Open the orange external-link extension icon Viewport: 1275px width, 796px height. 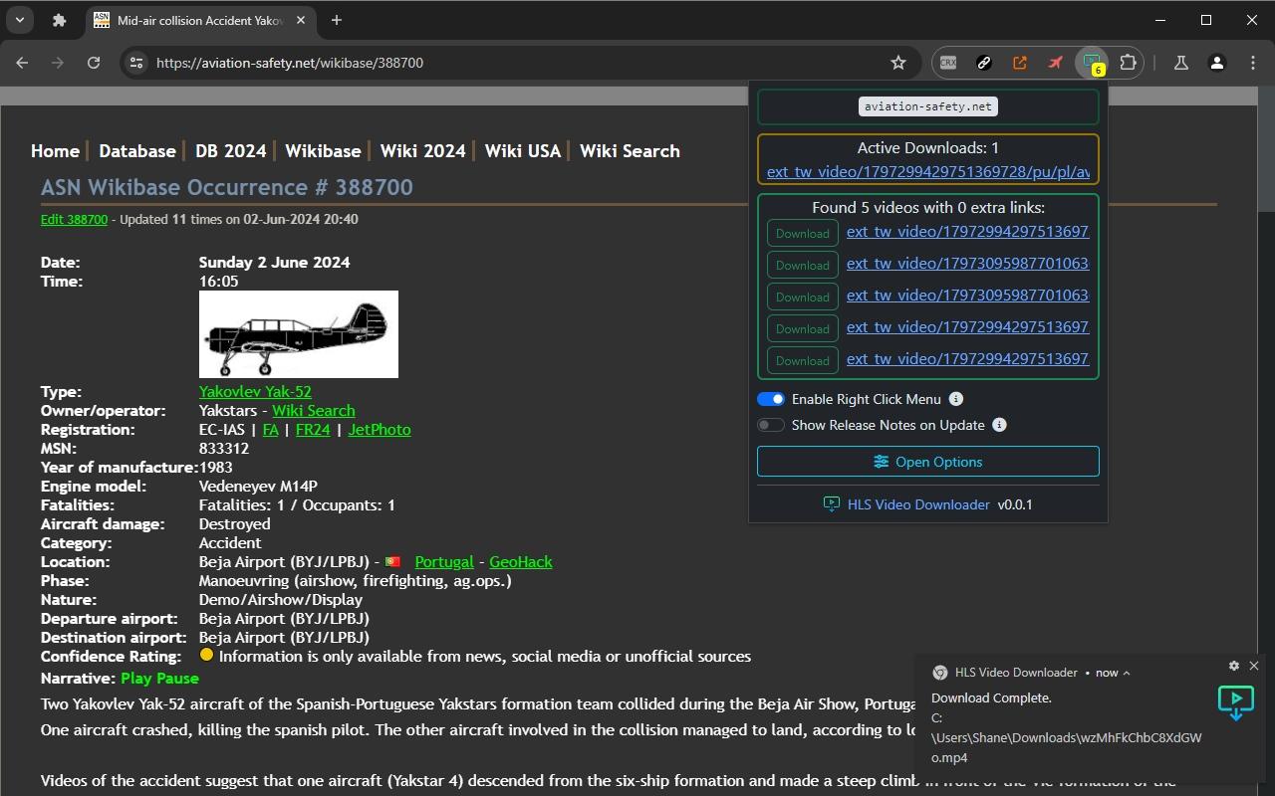point(1019,62)
